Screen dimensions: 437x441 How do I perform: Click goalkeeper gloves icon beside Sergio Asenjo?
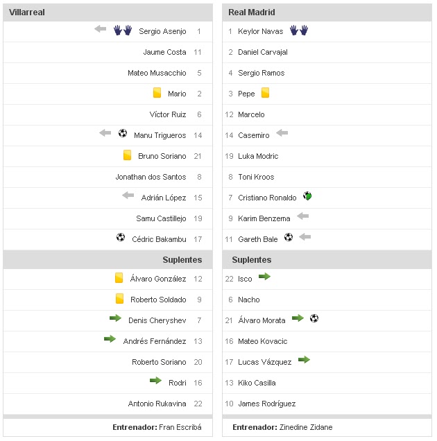point(123,31)
